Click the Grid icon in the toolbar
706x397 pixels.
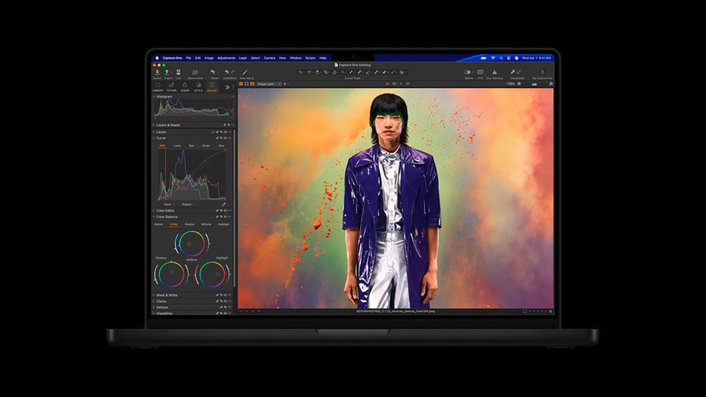click(480, 73)
